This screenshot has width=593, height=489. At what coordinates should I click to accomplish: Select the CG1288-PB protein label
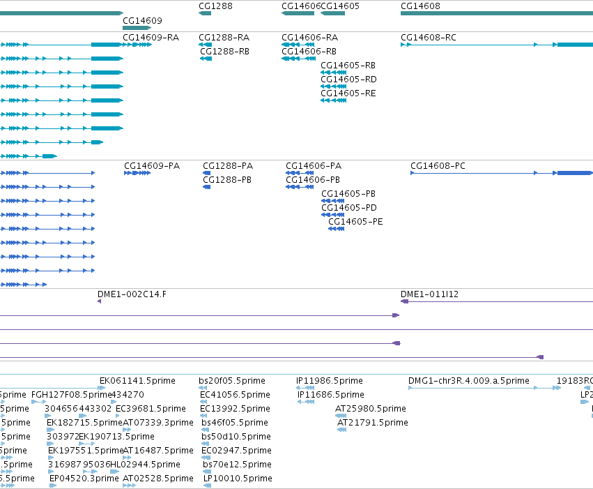coord(227,180)
